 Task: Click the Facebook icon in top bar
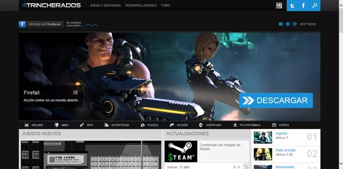coord(304,6)
